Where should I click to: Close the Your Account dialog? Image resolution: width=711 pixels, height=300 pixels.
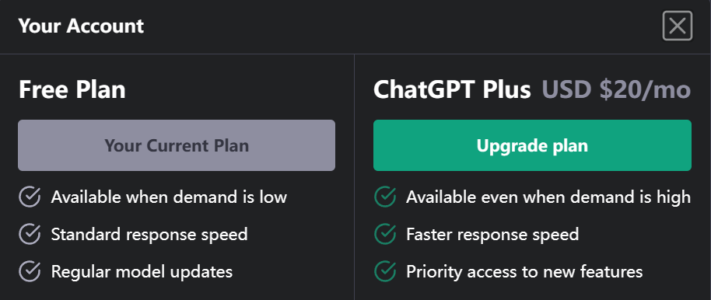tap(677, 26)
